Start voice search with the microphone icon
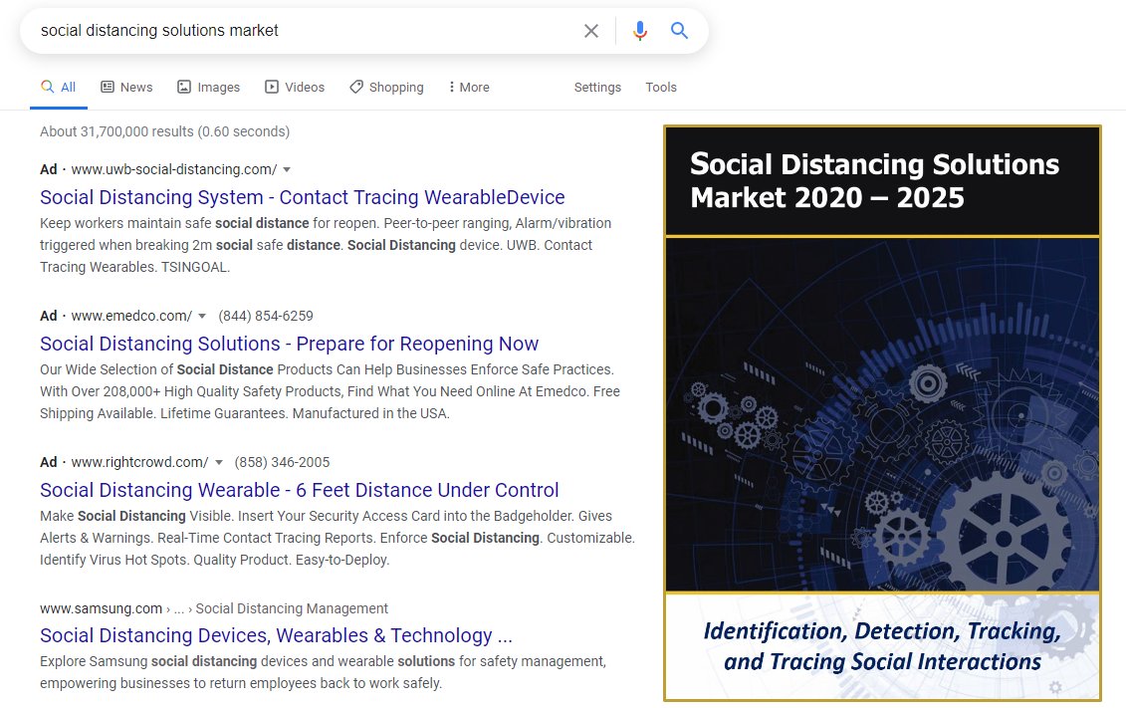Image resolution: width=1126 pixels, height=708 pixels. (640, 31)
